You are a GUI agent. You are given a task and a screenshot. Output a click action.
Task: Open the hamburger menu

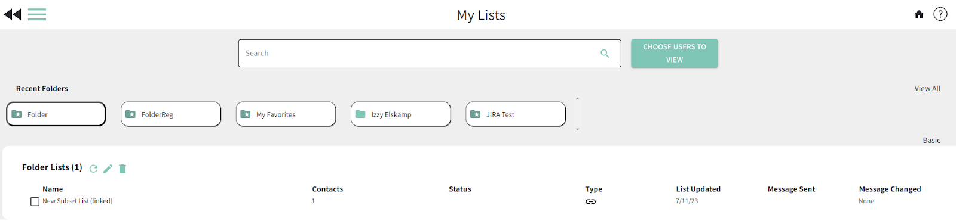37,14
